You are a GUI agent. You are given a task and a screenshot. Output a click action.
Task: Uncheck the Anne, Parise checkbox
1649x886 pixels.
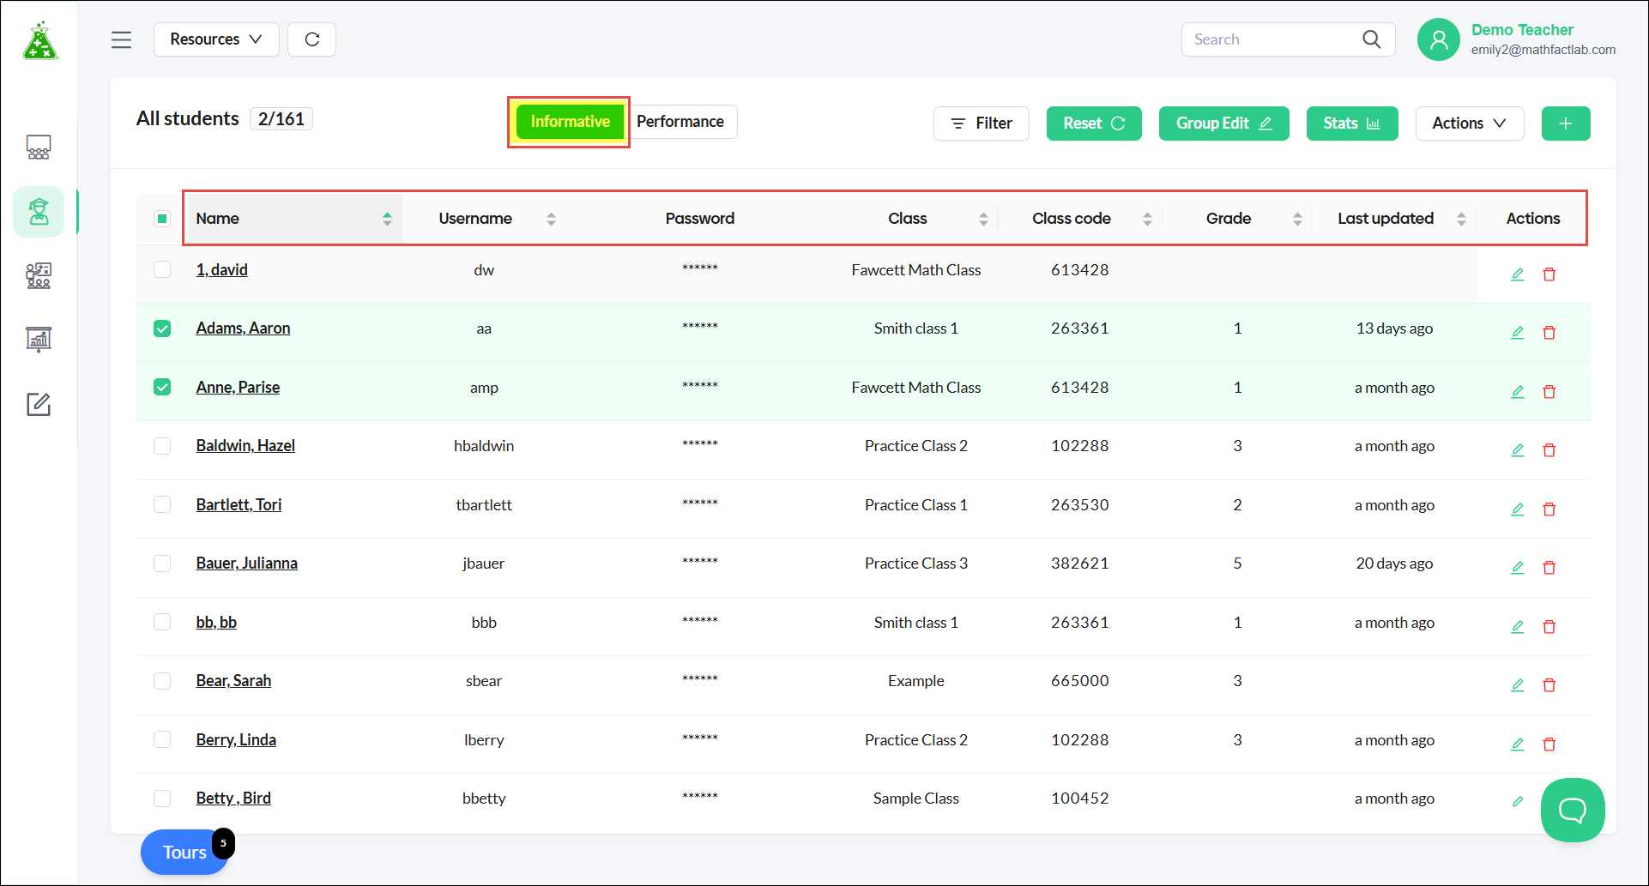click(162, 387)
